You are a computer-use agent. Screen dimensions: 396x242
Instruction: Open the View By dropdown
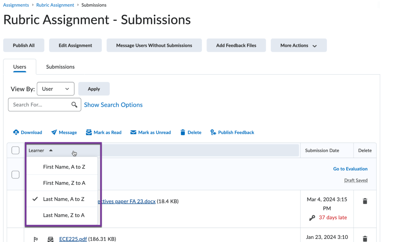point(55,89)
